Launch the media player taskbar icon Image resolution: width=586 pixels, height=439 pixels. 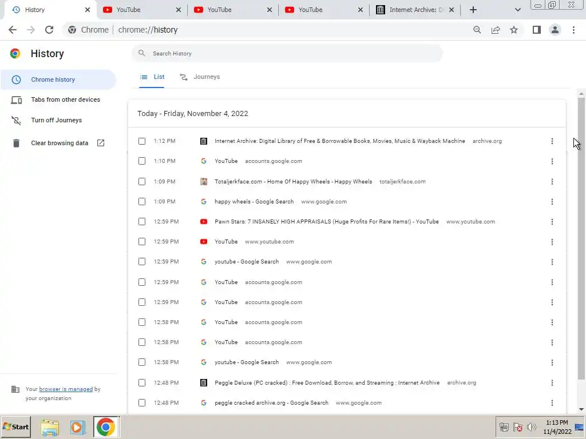pos(78,427)
